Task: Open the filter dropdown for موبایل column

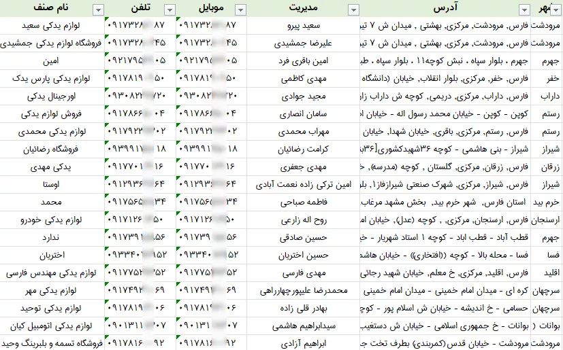Action: point(240,10)
